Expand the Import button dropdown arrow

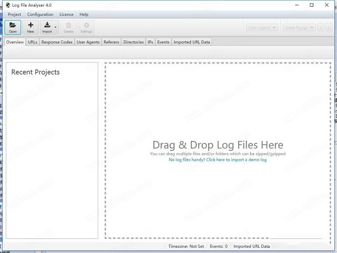[x=55, y=28]
